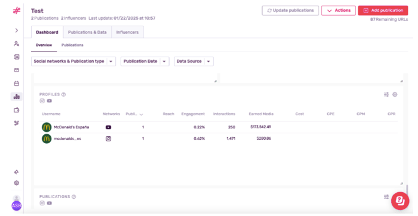Open the help chat bubble
418x216 pixels.
tap(400, 201)
